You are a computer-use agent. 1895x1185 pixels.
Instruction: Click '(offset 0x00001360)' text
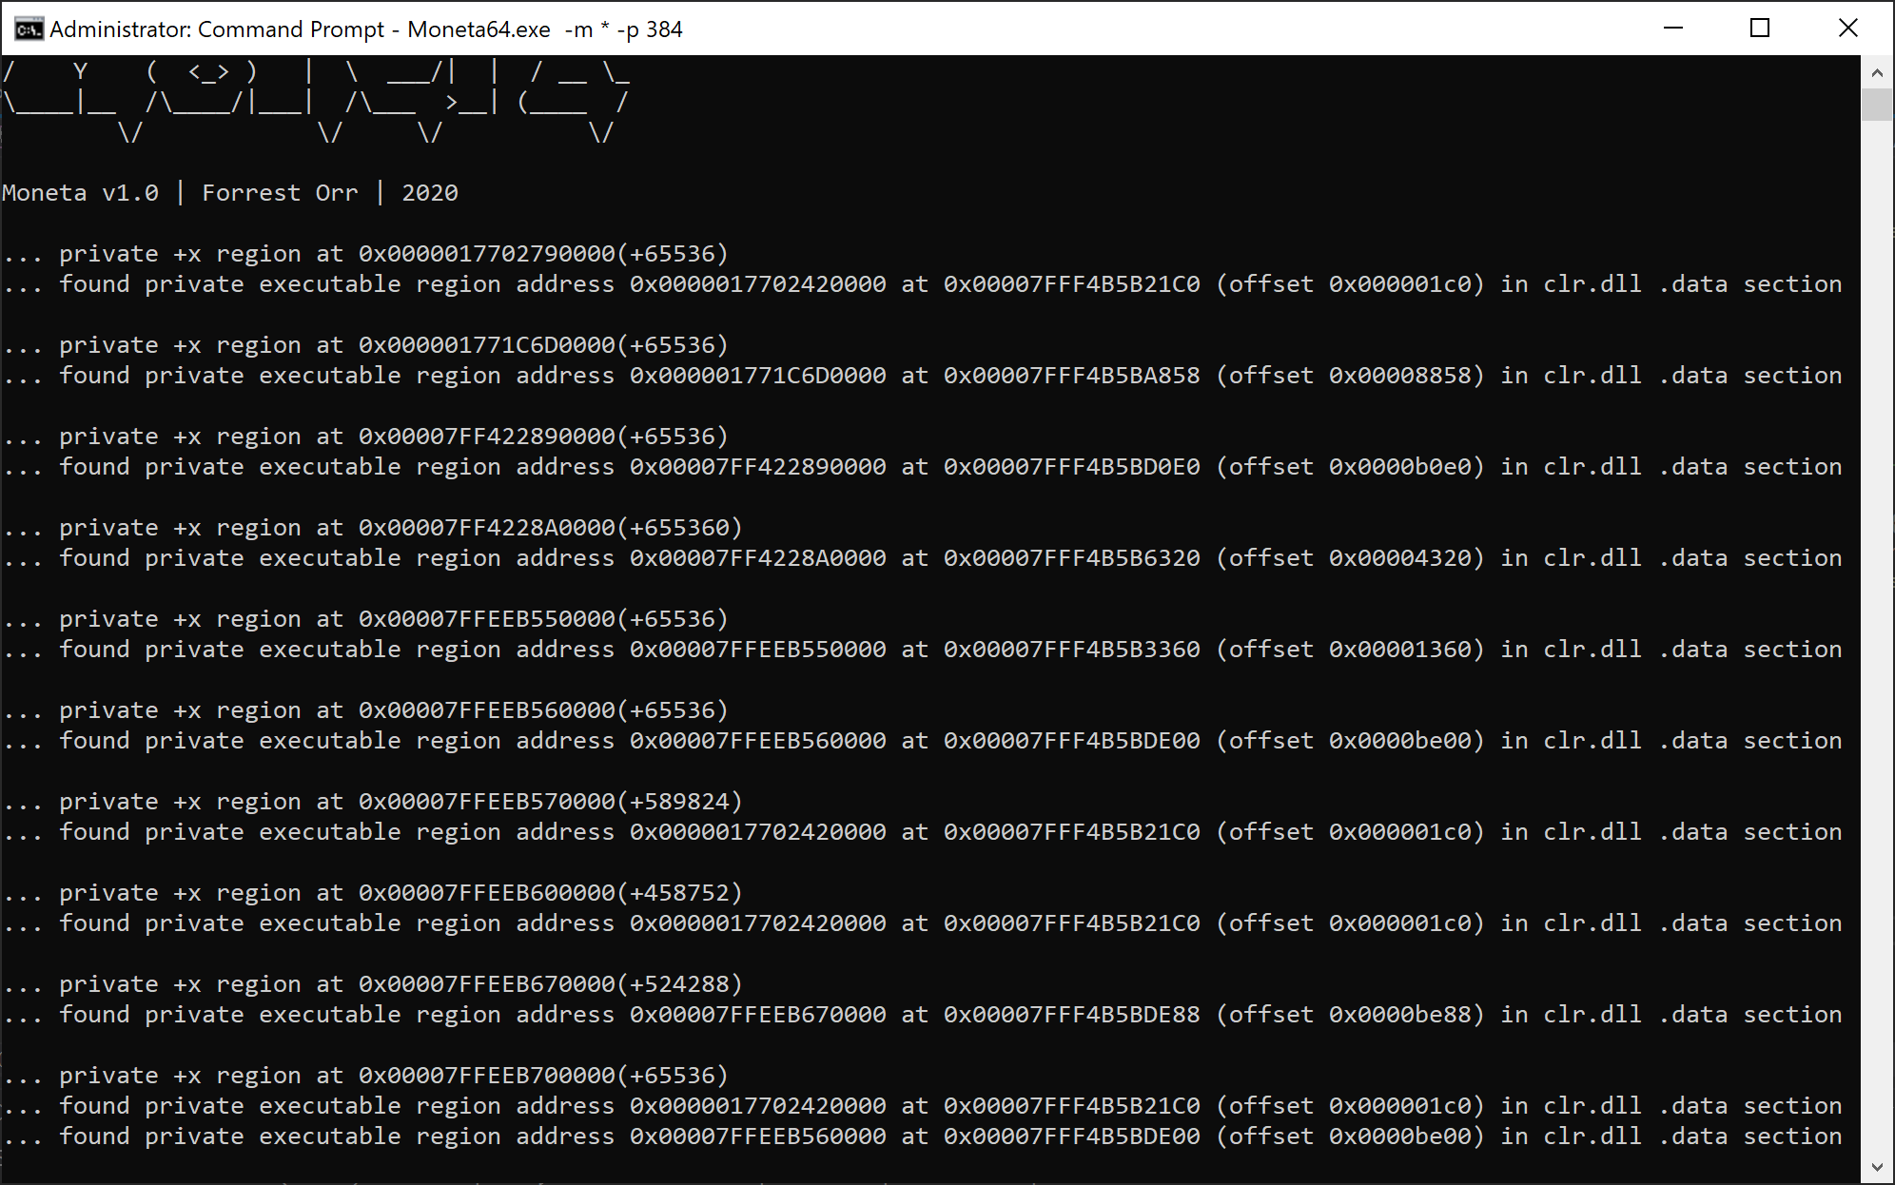(1351, 650)
